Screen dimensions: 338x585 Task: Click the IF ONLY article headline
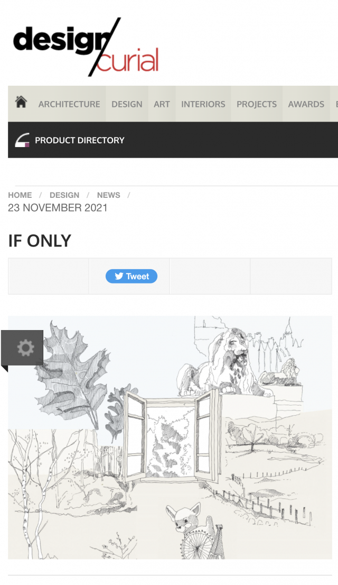coord(40,241)
